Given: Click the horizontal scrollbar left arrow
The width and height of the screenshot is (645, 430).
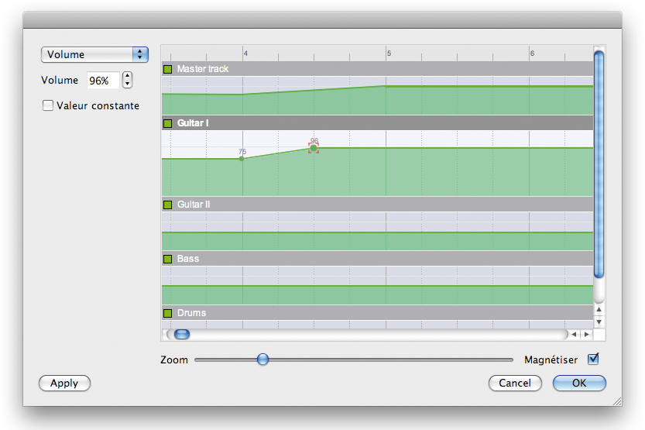Looking at the screenshot, I should pos(575,334).
